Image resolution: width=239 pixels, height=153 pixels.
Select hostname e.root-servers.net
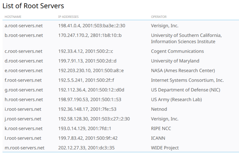[x=24, y=71]
